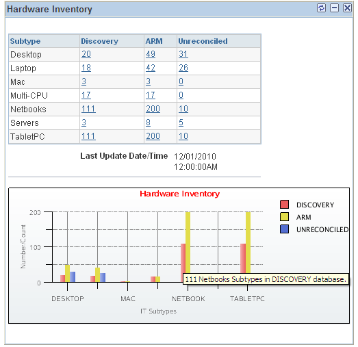Click the red DISCOVERY legend swatch
Image resolution: width=358 pixels, height=347 pixels.
point(284,205)
